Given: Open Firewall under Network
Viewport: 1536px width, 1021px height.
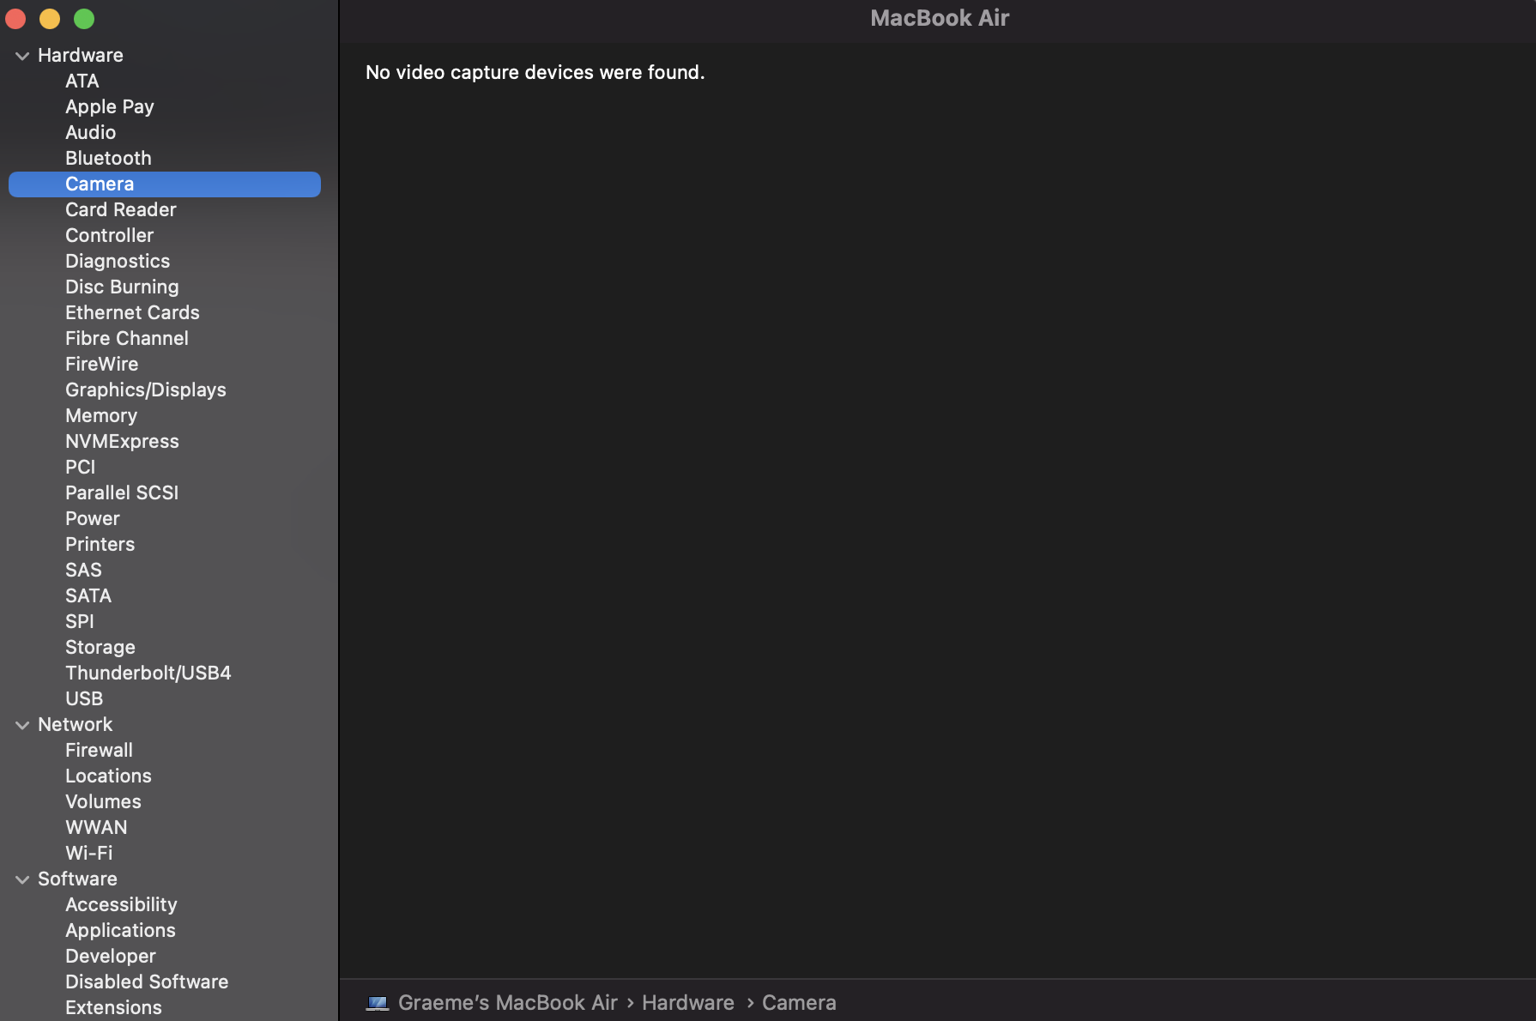Looking at the screenshot, I should tap(100, 750).
